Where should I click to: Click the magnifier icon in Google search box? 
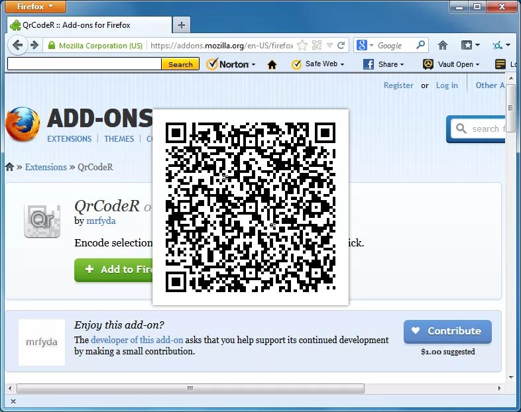point(420,45)
